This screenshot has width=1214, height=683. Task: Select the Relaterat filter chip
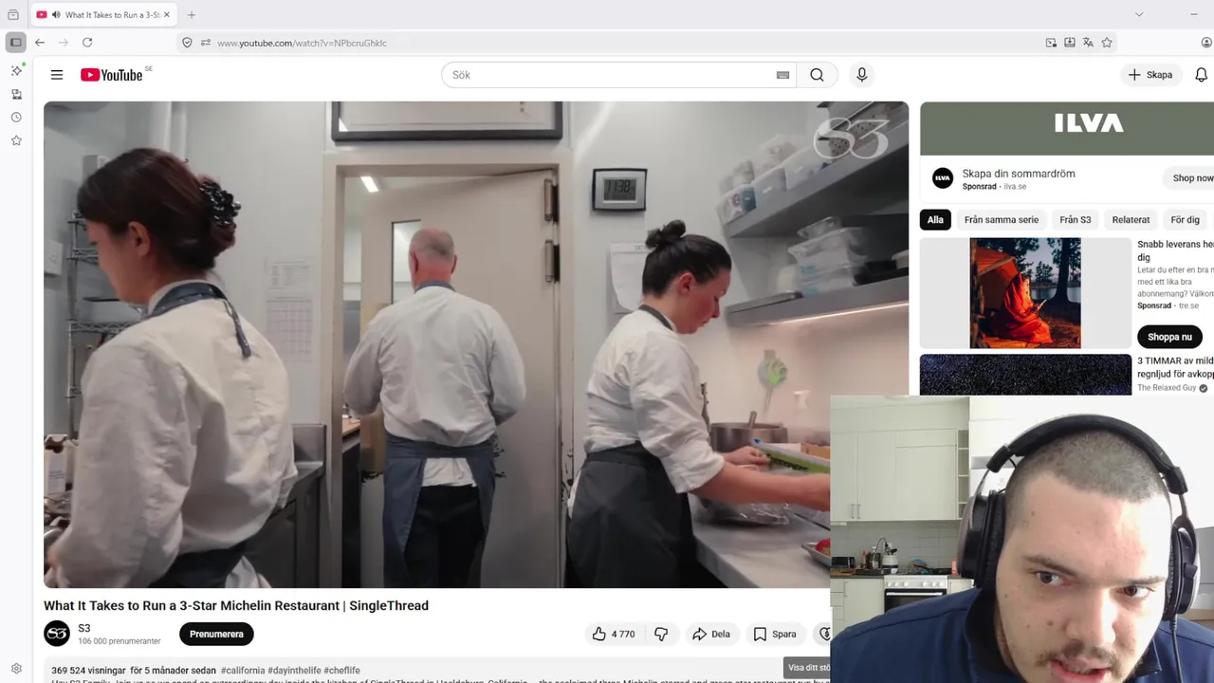pos(1131,219)
